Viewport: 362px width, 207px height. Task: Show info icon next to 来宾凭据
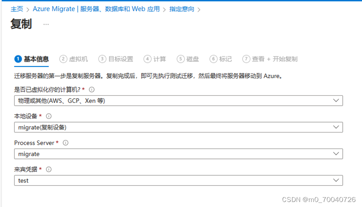pos(49,169)
